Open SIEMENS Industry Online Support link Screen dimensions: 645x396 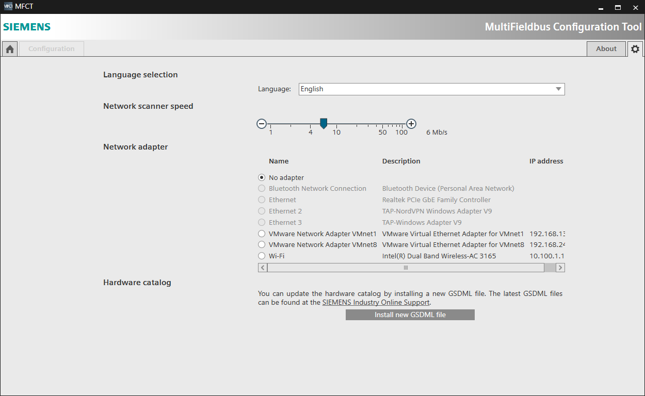(376, 303)
